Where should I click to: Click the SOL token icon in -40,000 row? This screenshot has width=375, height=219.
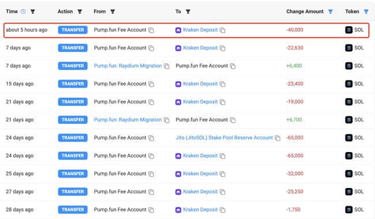click(348, 30)
